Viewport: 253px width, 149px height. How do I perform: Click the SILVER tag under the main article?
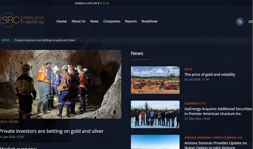[14, 122]
